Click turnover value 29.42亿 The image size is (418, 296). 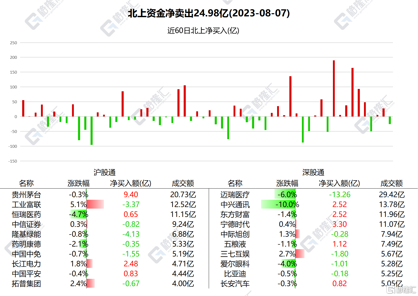(x=392, y=195)
